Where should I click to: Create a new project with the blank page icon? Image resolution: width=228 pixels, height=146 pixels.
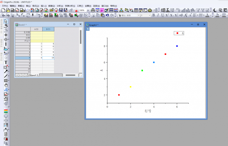click(x=3, y=10)
